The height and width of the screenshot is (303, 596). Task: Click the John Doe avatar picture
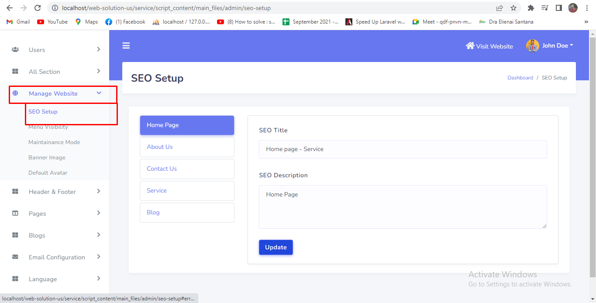coord(532,46)
